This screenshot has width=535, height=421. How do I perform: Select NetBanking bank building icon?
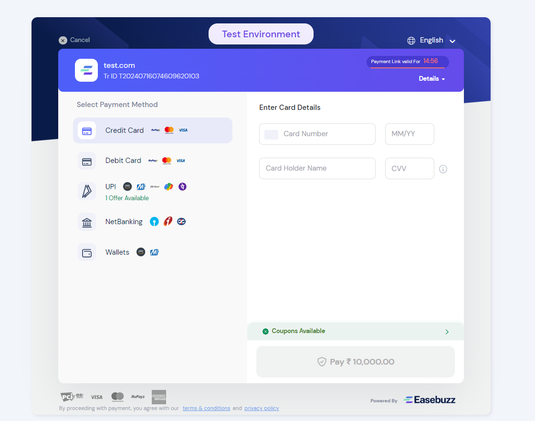(87, 222)
